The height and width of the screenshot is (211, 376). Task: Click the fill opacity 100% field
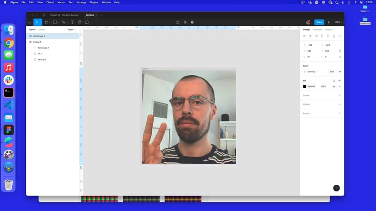pos(323,86)
